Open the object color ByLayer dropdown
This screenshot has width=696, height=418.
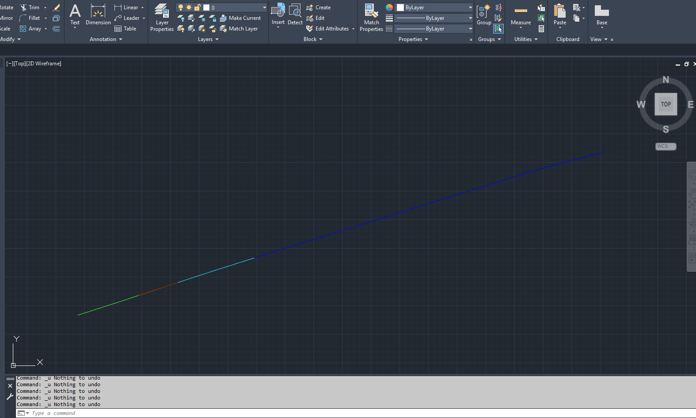(x=434, y=8)
